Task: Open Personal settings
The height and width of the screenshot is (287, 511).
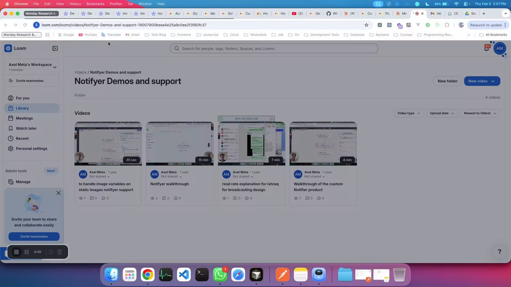Action: [x=32, y=149]
